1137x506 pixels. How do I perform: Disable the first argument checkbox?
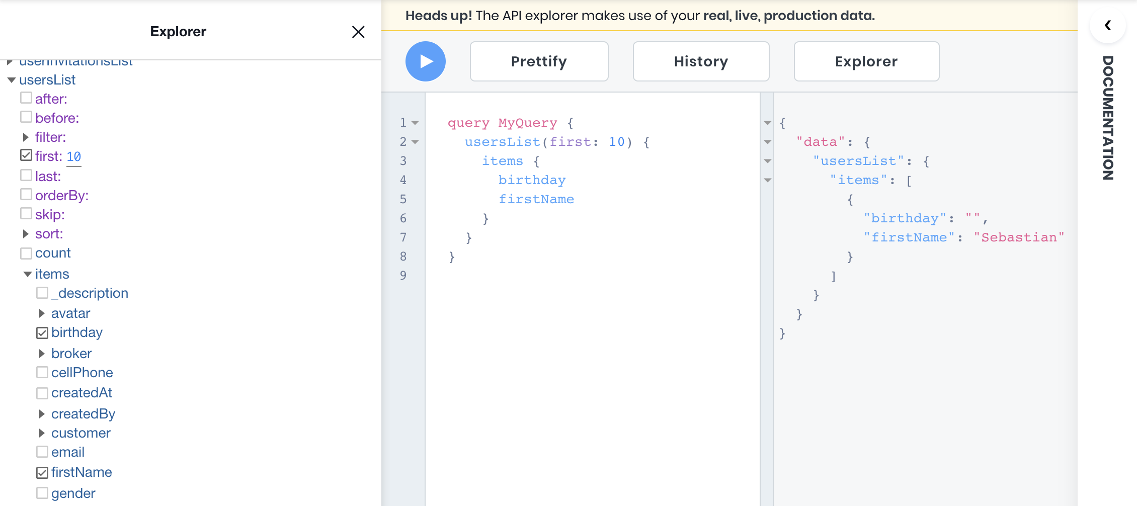point(26,155)
